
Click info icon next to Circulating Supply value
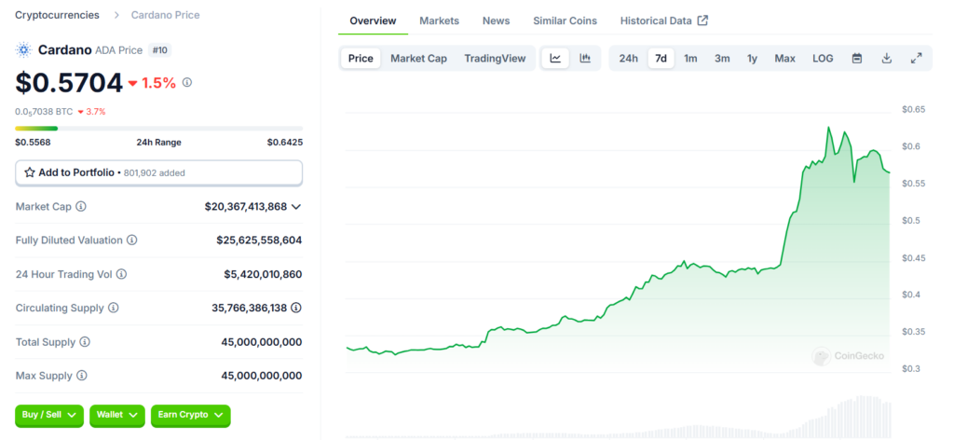(296, 308)
